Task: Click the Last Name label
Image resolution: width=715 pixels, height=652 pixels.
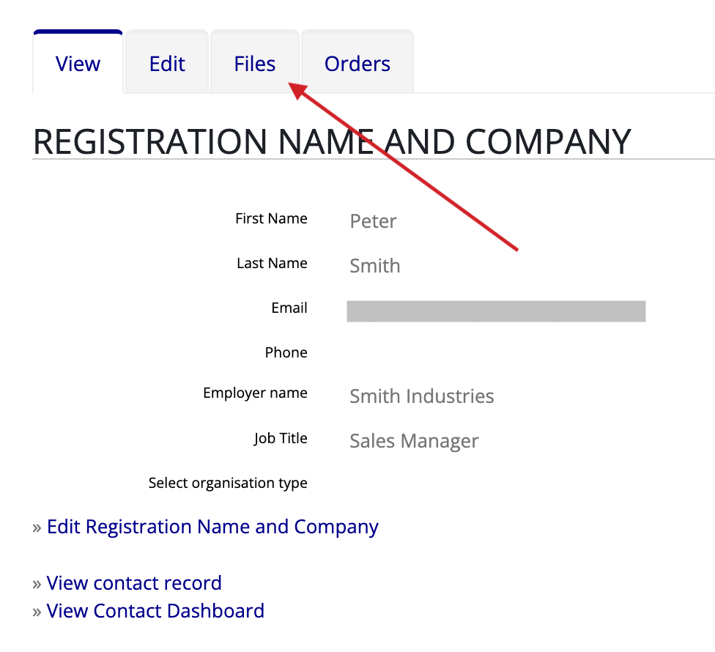Action: 272,263
